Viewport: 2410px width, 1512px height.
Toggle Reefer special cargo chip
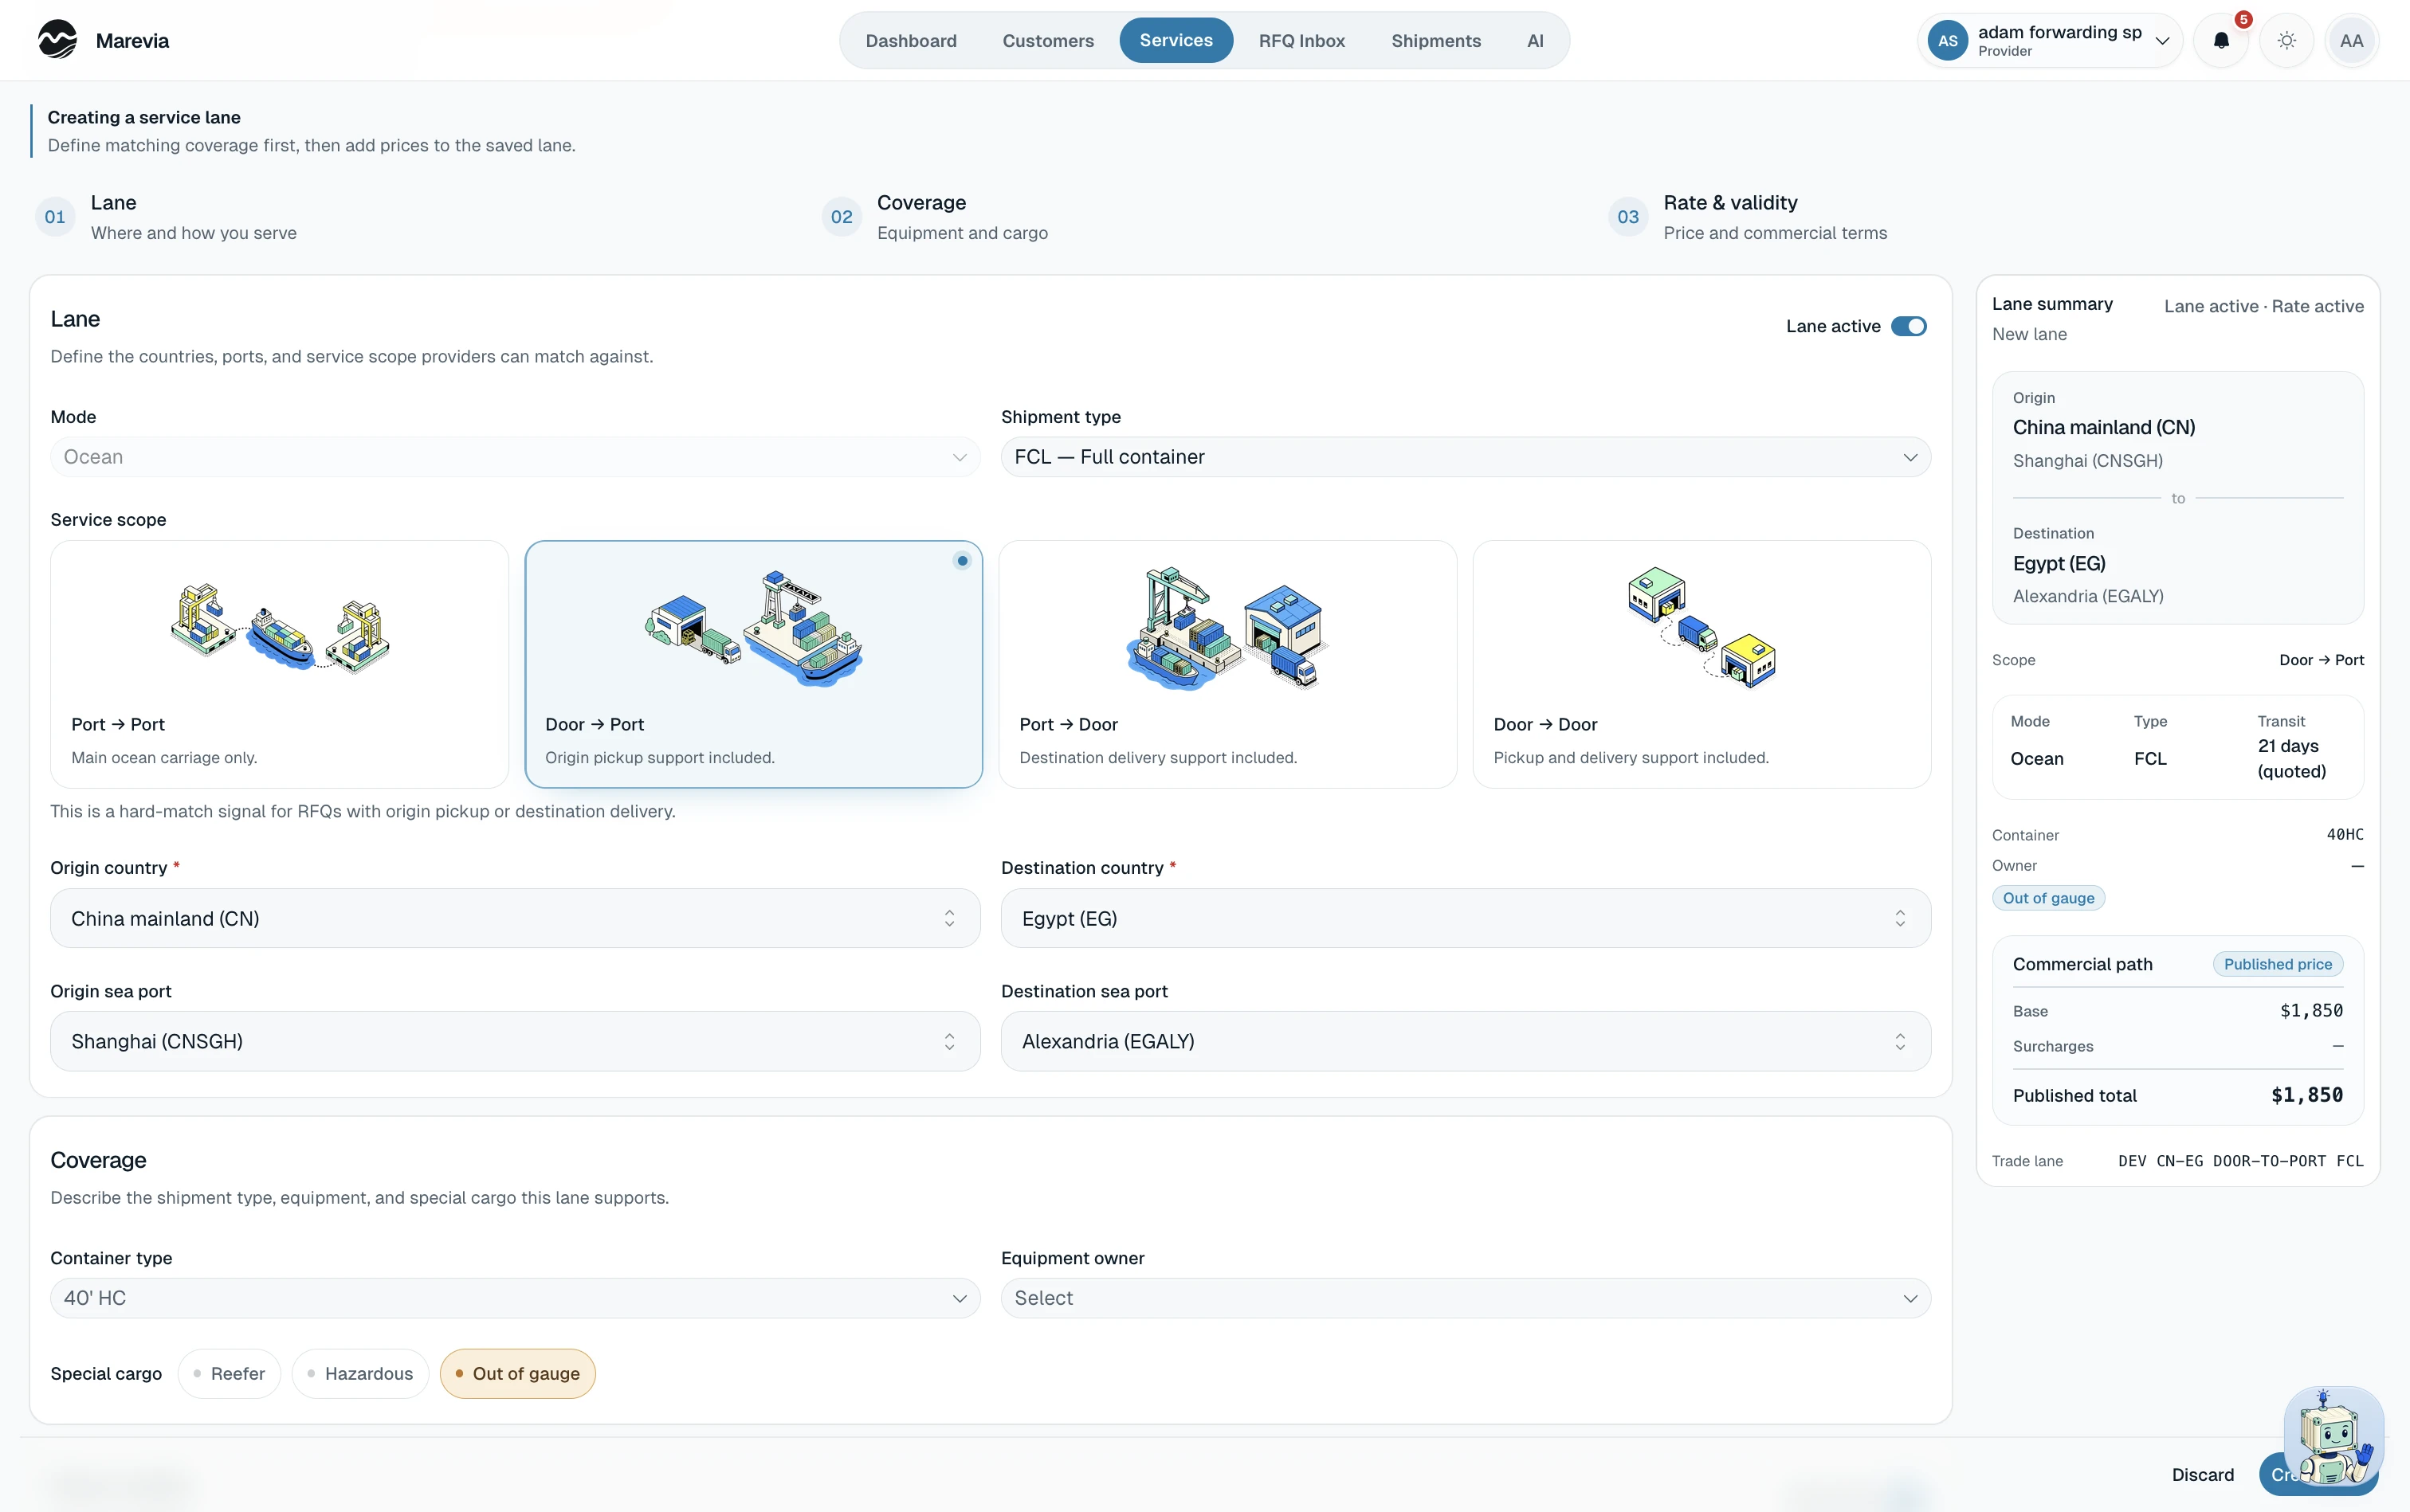(x=229, y=1374)
